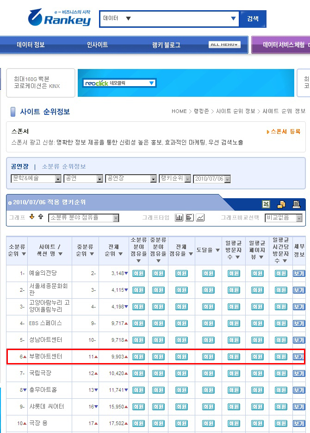The image size is (310, 433).
Task: Click the graph down arrow icon
Action: click(32, 217)
